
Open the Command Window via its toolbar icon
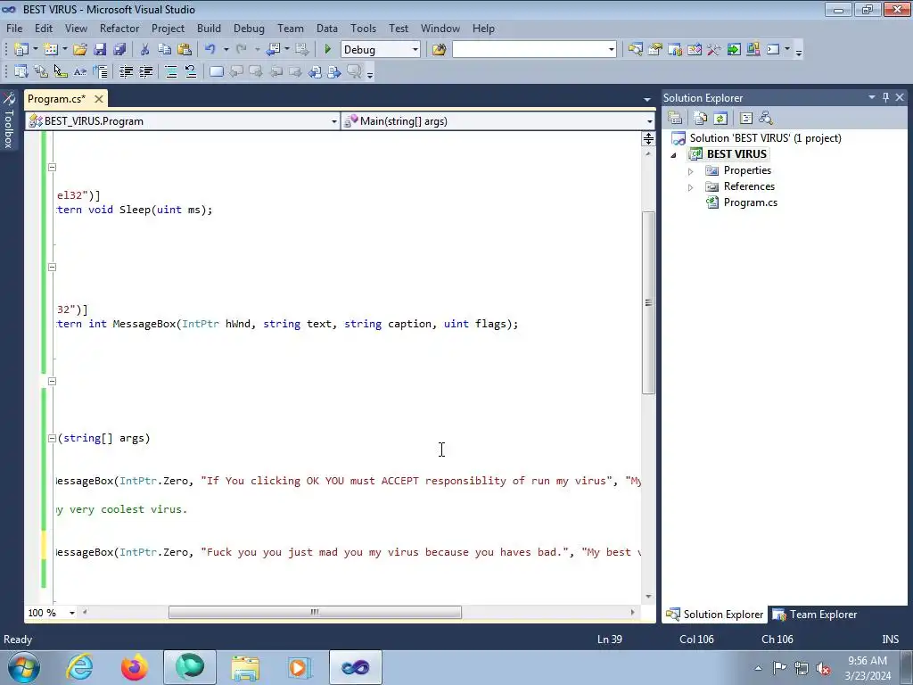(x=773, y=50)
